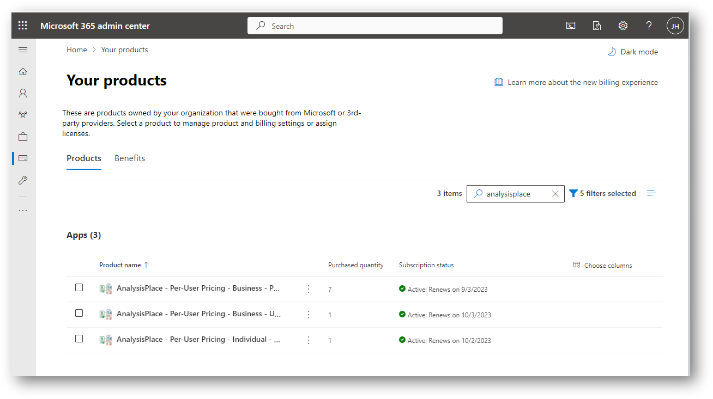Open the mobile app icon in header
Screen dimensions: 713x399
pos(597,26)
